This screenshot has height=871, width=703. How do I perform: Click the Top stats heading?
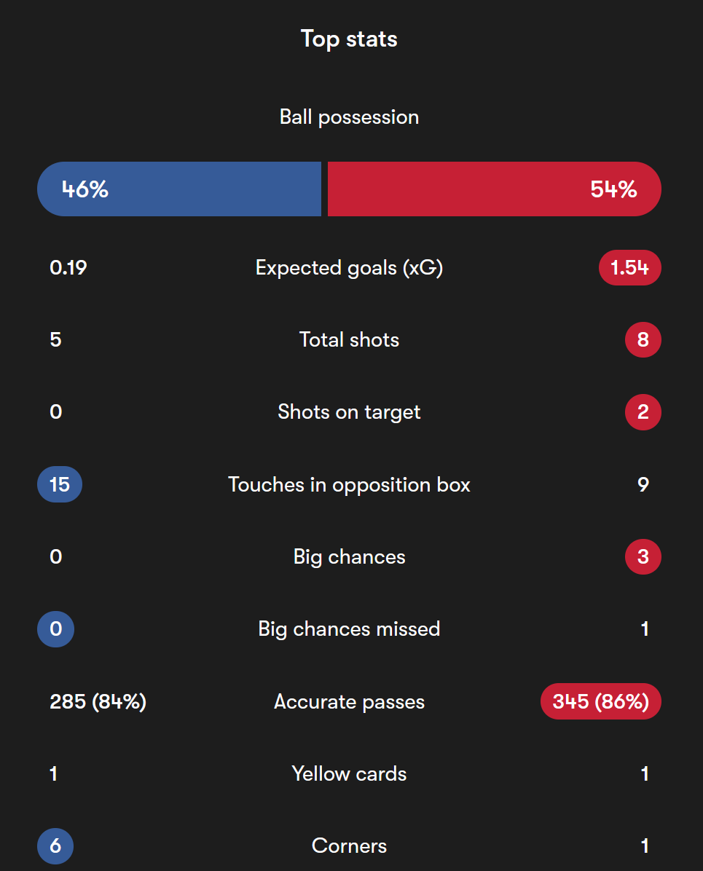click(349, 39)
